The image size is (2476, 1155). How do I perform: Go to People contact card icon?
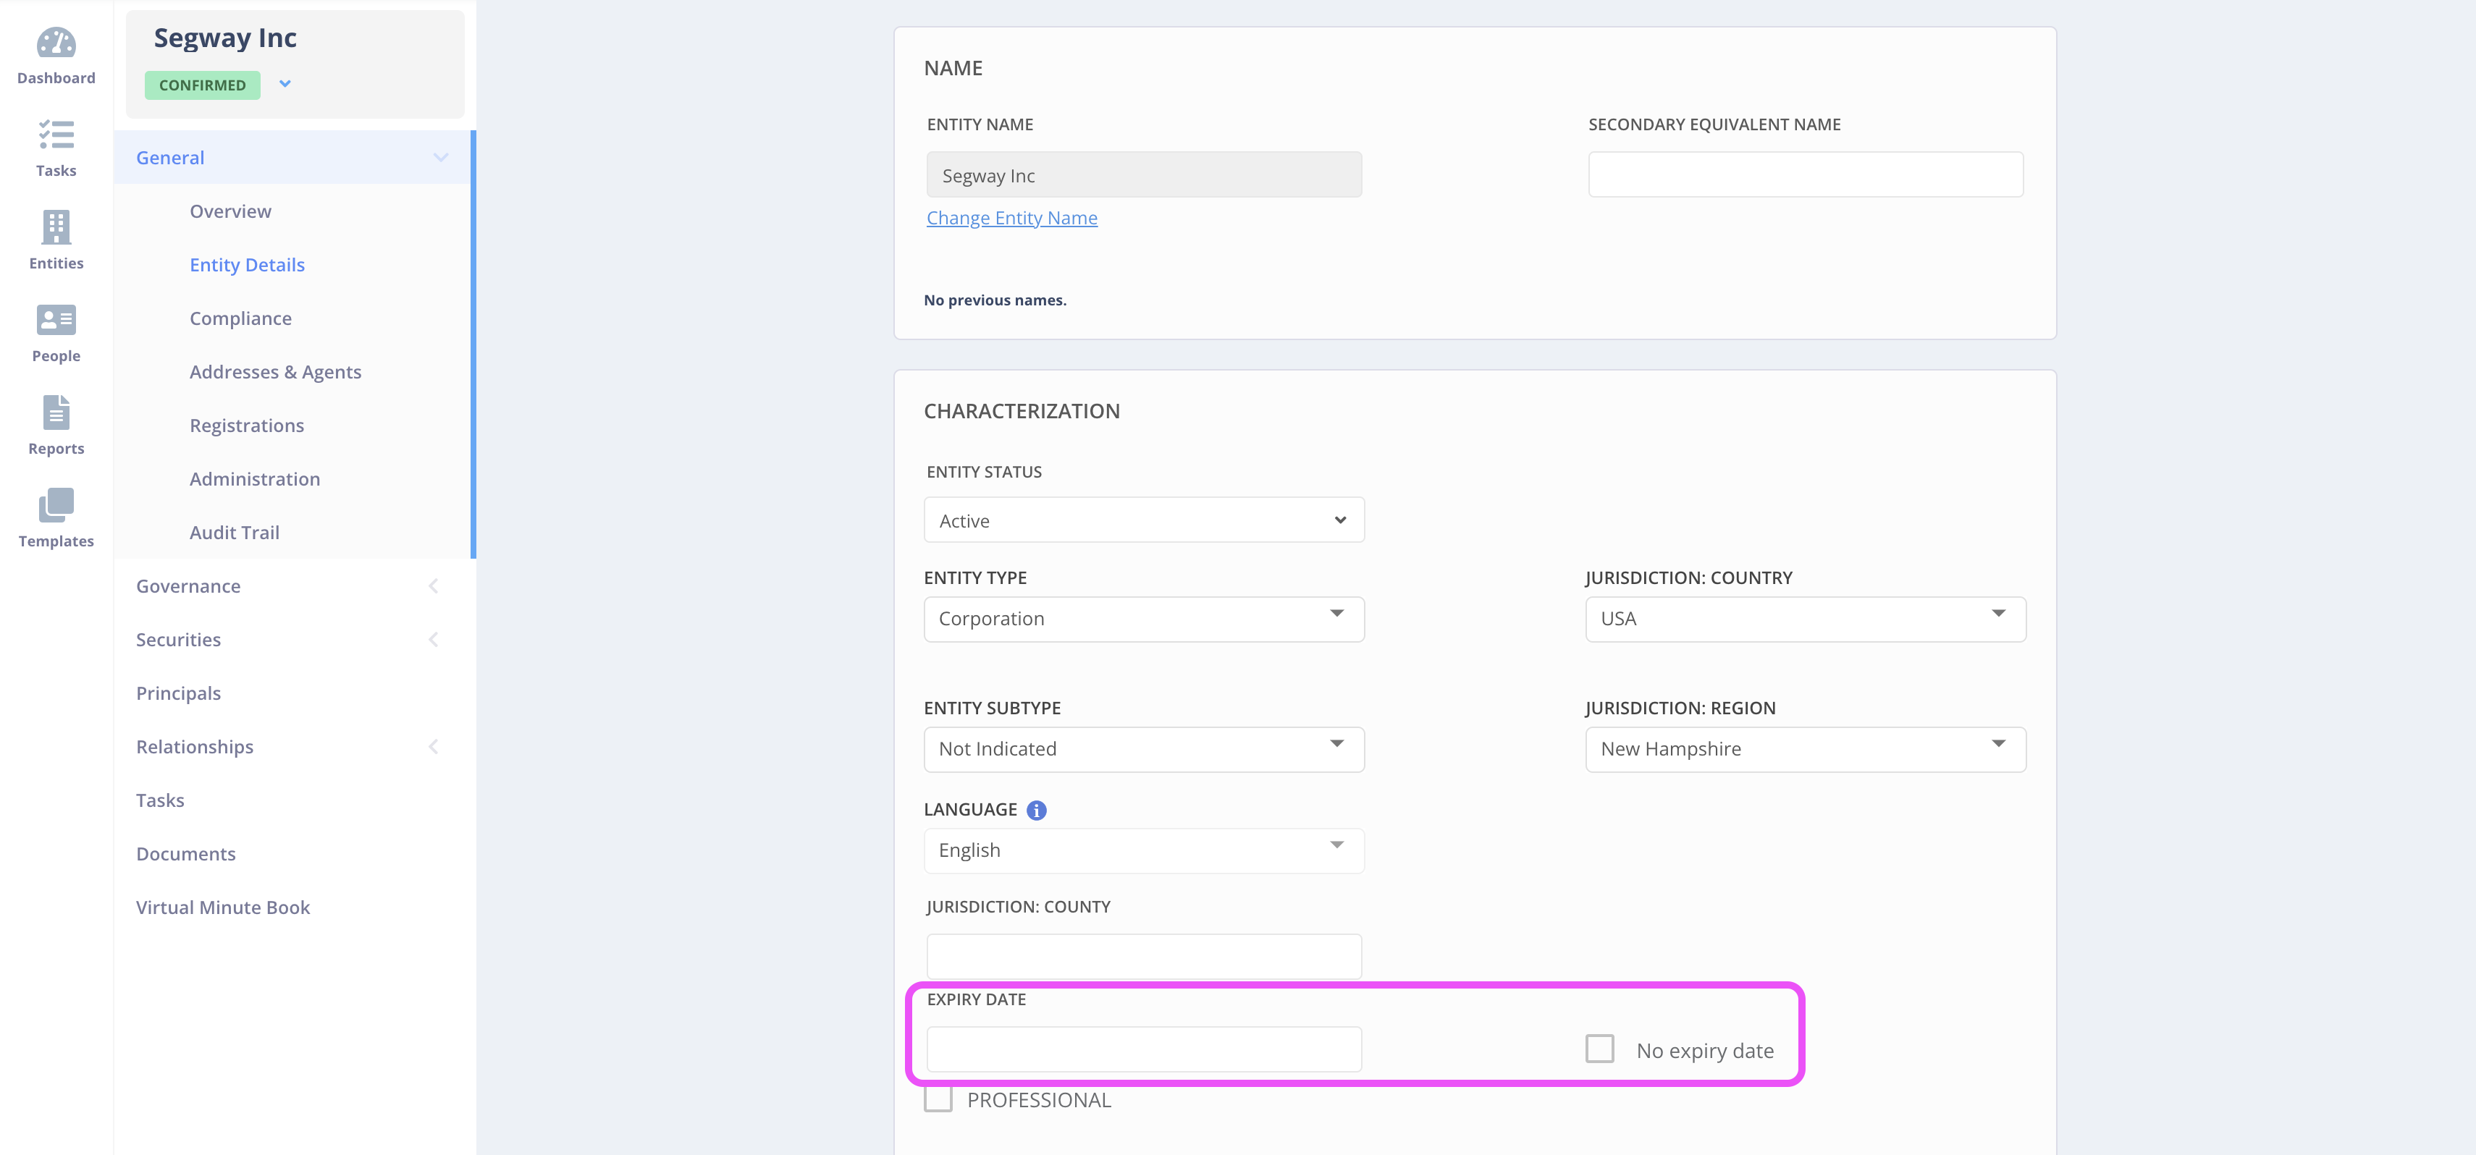[56, 320]
